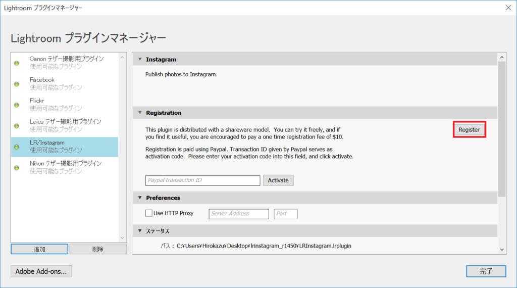Viewport: 517px width, 288px height.
Task: Click the 削除 button to remove plugin
Action: pyautogui.click(x=98, y=249)
